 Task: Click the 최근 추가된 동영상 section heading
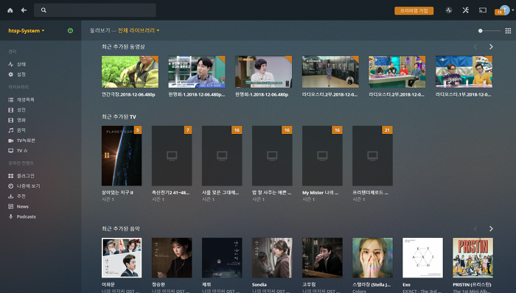pos(123,46)
